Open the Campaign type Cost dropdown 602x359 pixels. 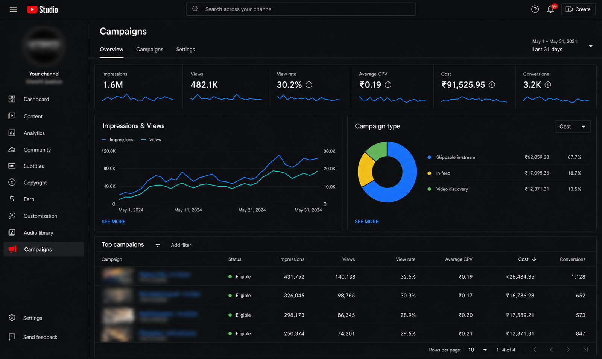pyautogui.click(x=573, y=127)
